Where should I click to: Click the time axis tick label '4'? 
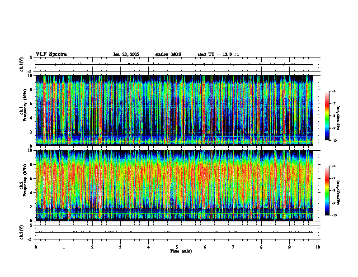coord(149,247)
